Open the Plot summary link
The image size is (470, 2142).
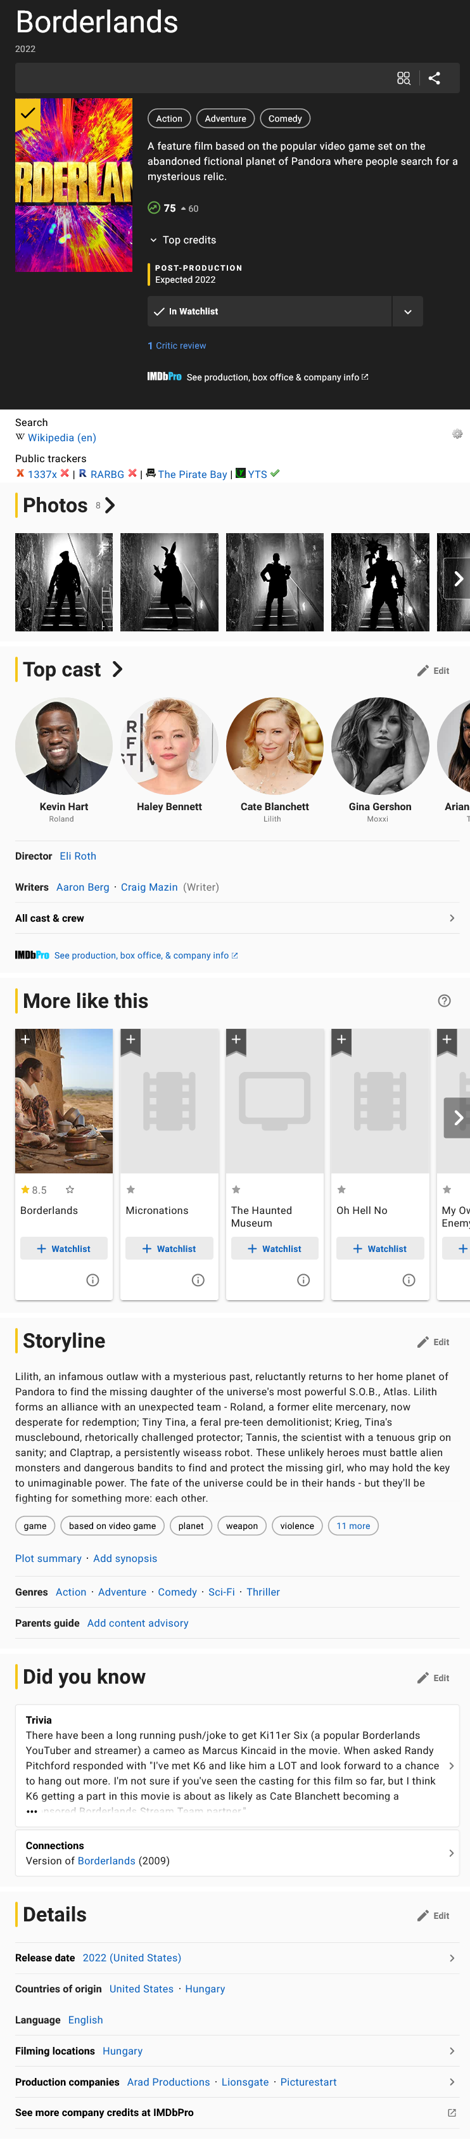[x=48, y=1558]
